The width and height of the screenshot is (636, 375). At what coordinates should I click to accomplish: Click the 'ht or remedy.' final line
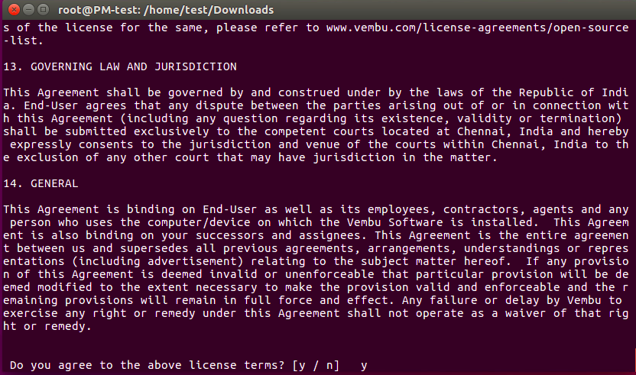(x=47, y=326)
